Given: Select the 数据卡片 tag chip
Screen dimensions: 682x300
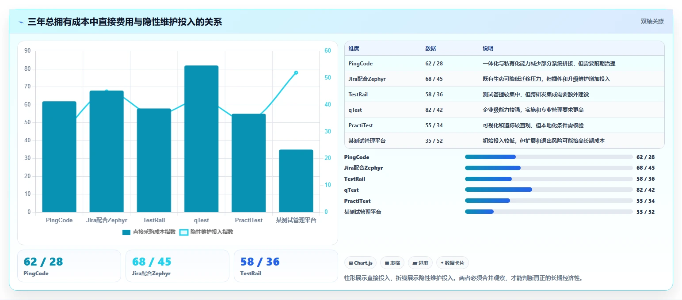Looking at the screenshot, I should (452, 263).
